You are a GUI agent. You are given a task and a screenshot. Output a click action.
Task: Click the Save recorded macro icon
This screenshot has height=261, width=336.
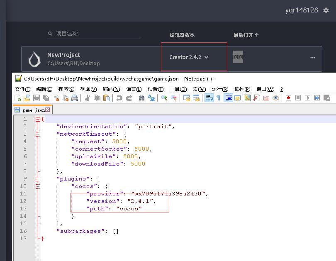tap(326, 98)
